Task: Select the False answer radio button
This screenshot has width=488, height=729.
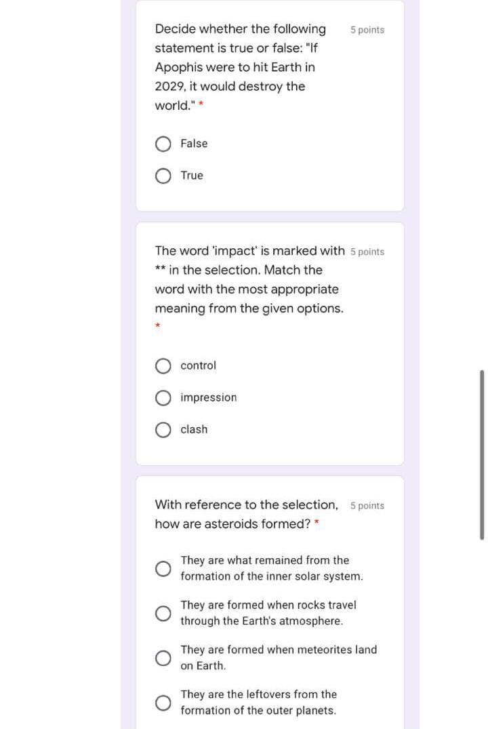Action: (x=163, y=144)
